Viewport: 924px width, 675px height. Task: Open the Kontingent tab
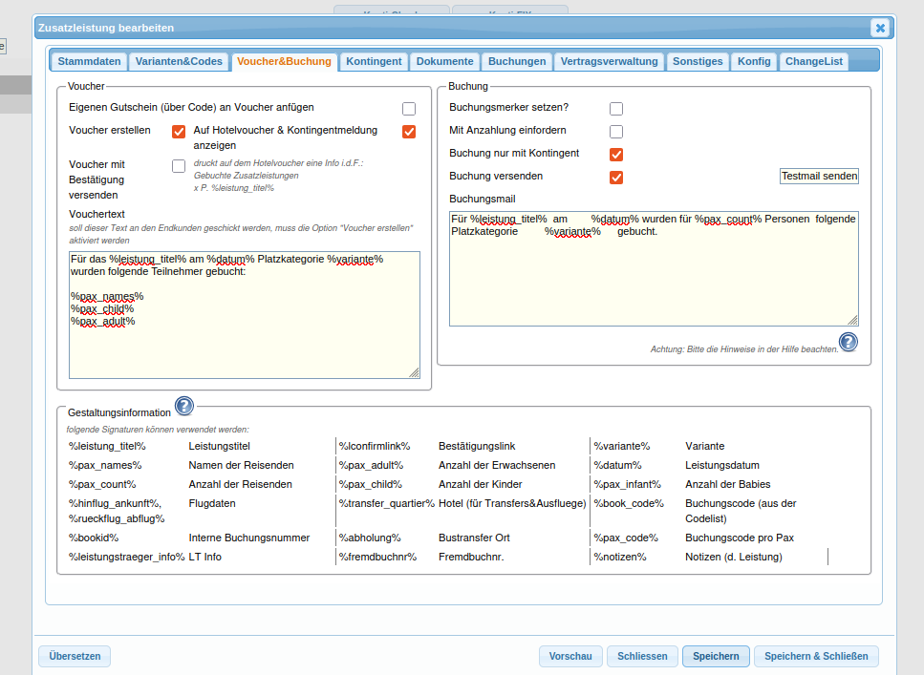(374, 61)
